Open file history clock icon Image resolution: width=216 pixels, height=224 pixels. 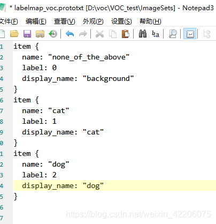[x=53, y=34]
